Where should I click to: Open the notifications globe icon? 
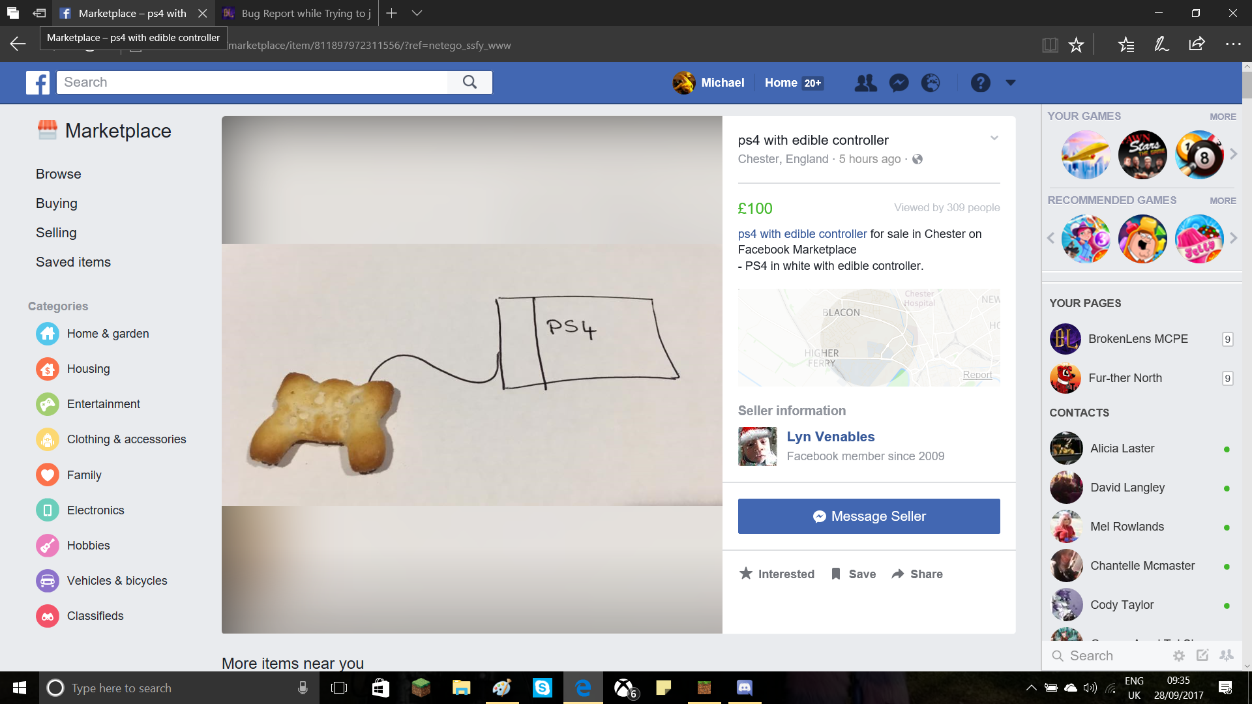[x=931, y=83]
